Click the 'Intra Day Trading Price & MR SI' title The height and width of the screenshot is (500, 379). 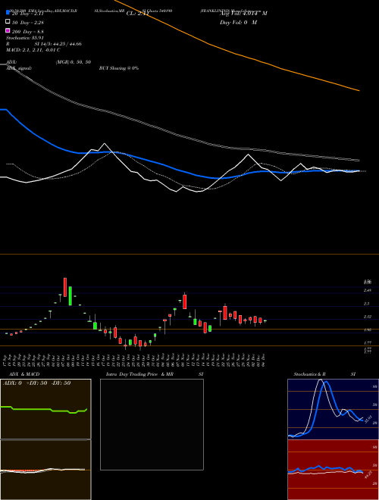[x=155, y=374]
